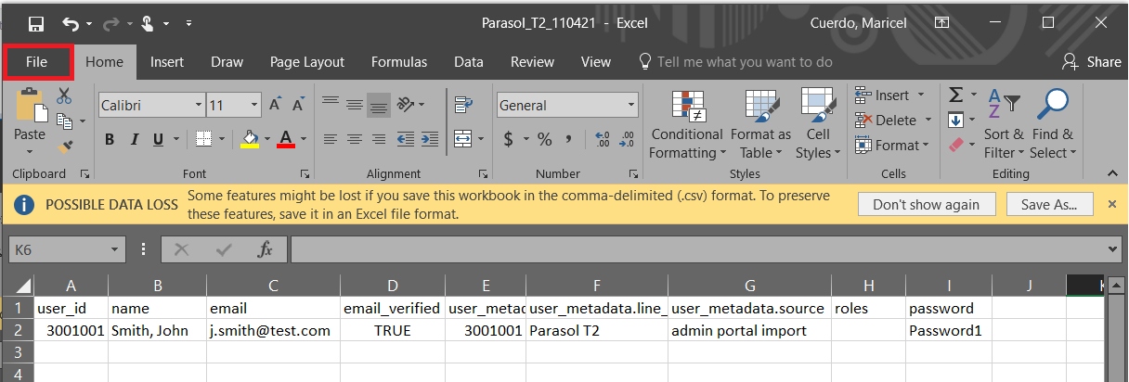
Task: Switch to the Formulas ribbon tab
Action: pos(398,62)
